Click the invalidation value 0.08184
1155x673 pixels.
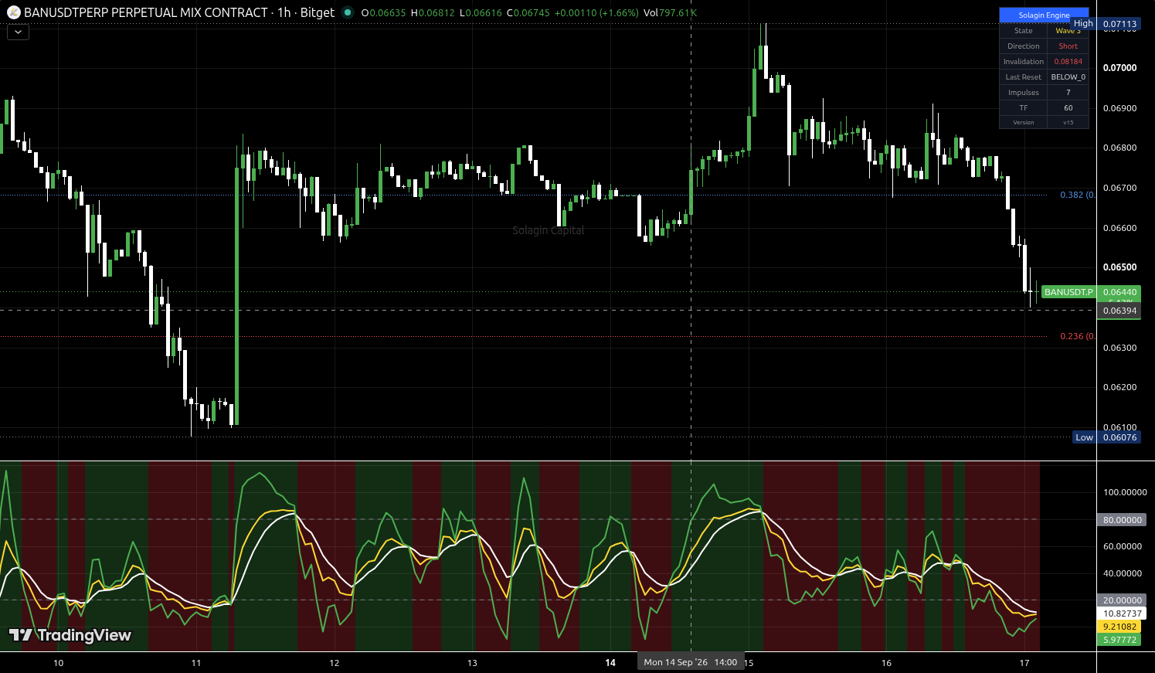[x=1068, y=62]
